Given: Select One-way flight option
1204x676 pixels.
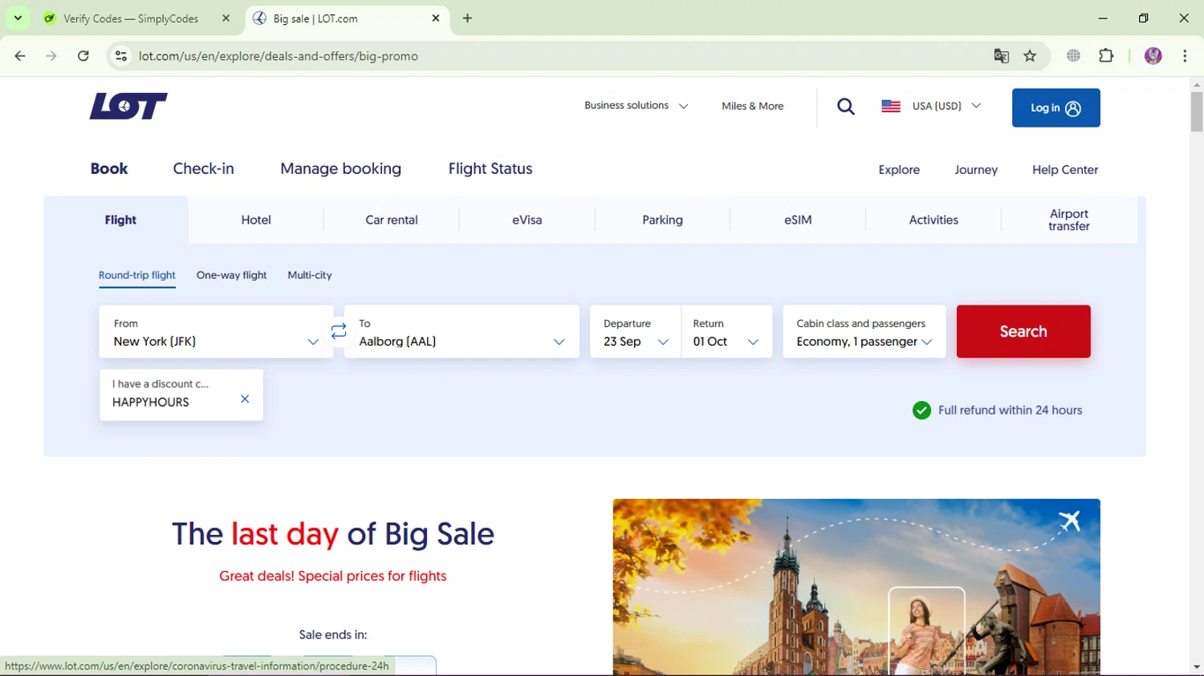Looking at the screenshot, I should pyautogui.click(x=231, y=275).
